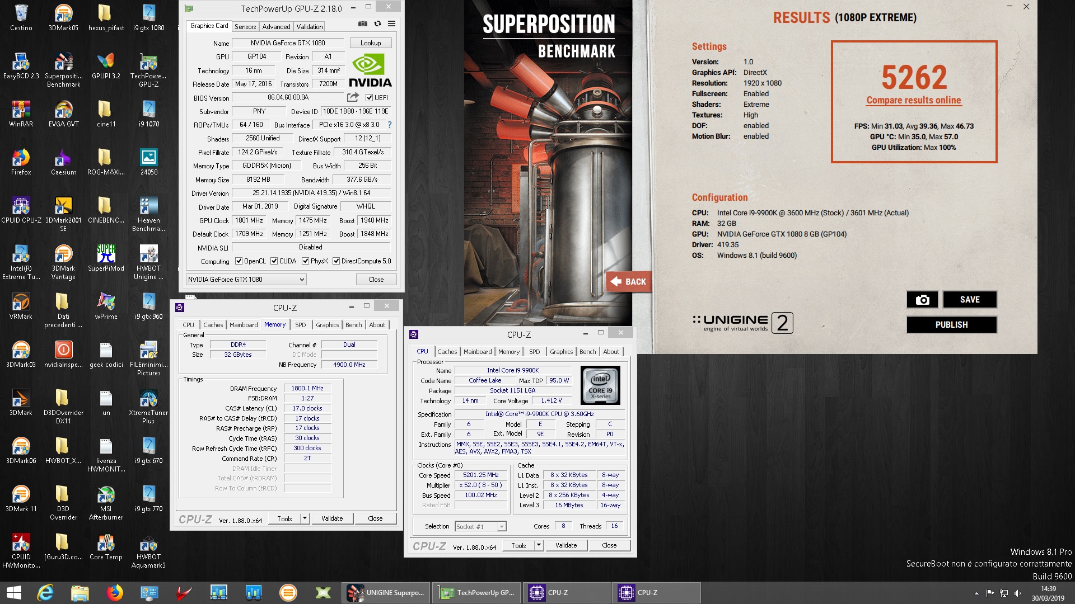Viewport: 1075px width, 604px height.
Task: Open the Validation tab in GPU-Z
Action: (x=309, y=26)
